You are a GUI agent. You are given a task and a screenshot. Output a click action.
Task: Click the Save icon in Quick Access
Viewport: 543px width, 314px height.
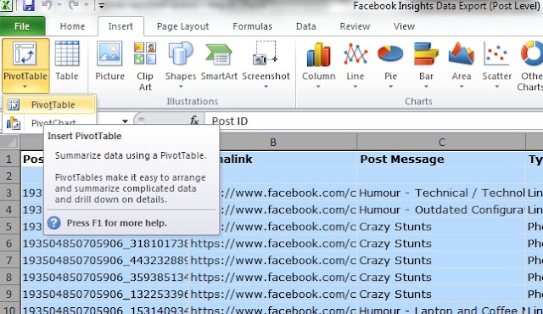29,6
